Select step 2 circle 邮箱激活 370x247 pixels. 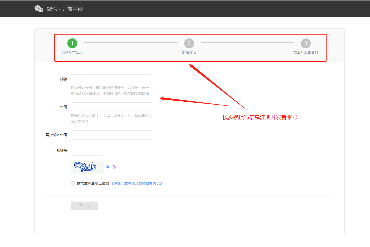coord(189,43)
